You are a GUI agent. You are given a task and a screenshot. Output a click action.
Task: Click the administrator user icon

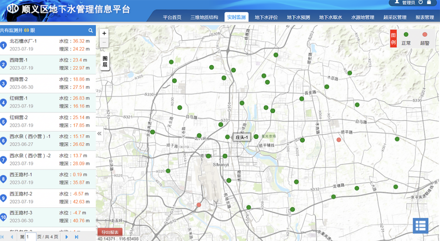point(397,2)
